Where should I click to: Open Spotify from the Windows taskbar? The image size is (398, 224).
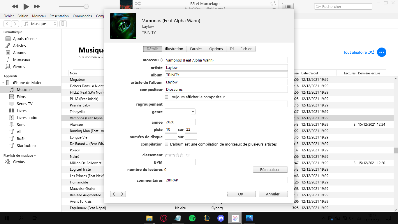pos(192,218)
